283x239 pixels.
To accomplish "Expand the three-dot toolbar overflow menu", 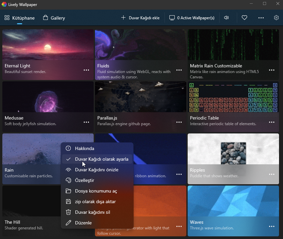I will (x=261, y=18).
